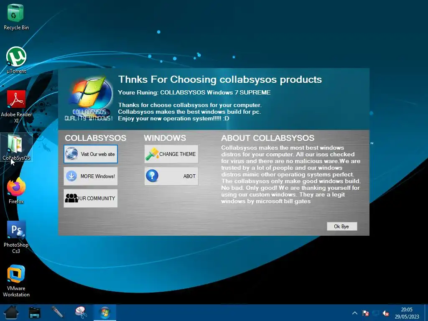Click the 'Thnks For Choosing collabsysos products' title
428x321 pixels.
coord(220,79)
